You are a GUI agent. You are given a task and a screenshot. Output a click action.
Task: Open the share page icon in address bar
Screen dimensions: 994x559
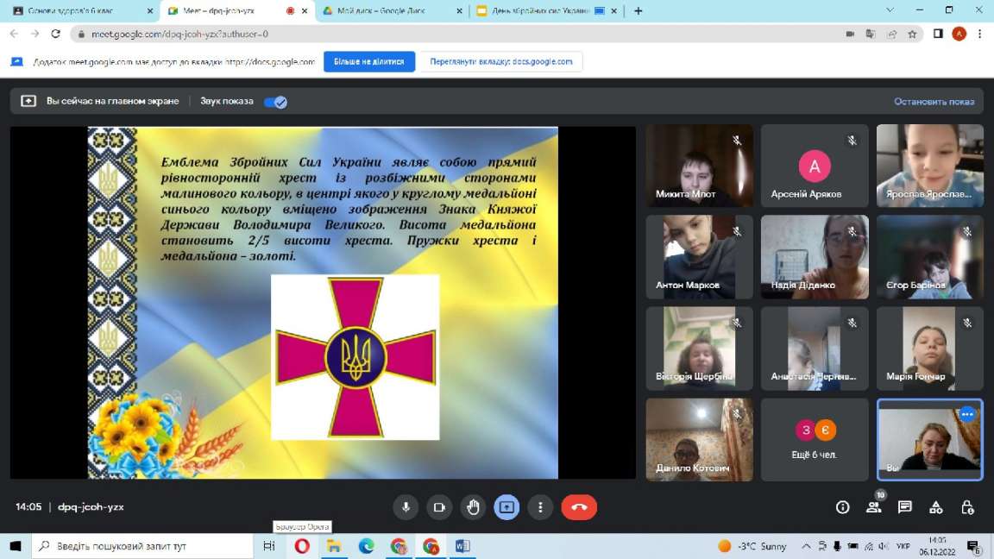(x=892, y=35)
